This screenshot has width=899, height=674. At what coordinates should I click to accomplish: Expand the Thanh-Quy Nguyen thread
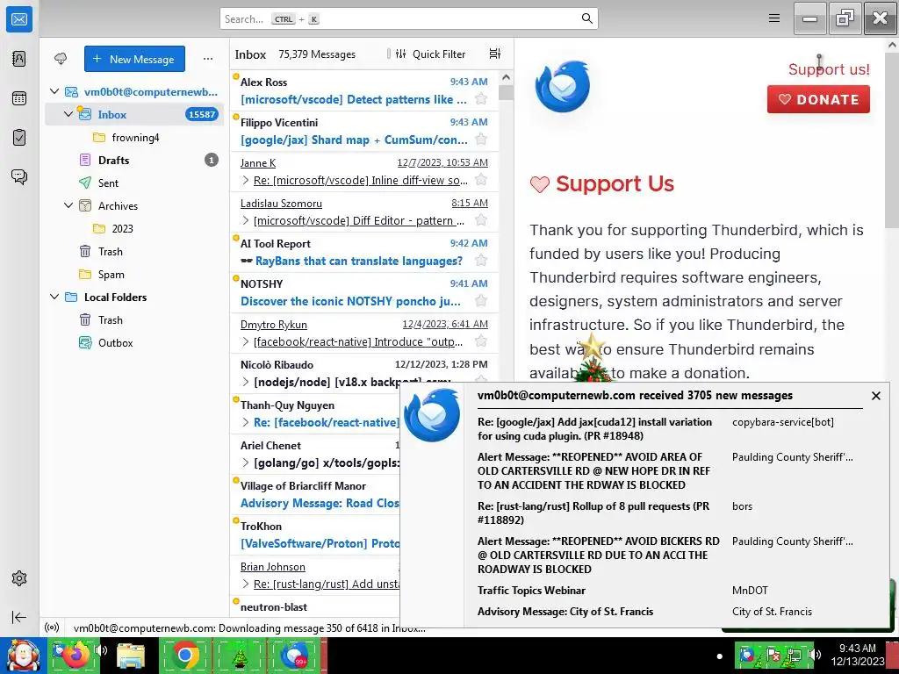pos(246,422)
